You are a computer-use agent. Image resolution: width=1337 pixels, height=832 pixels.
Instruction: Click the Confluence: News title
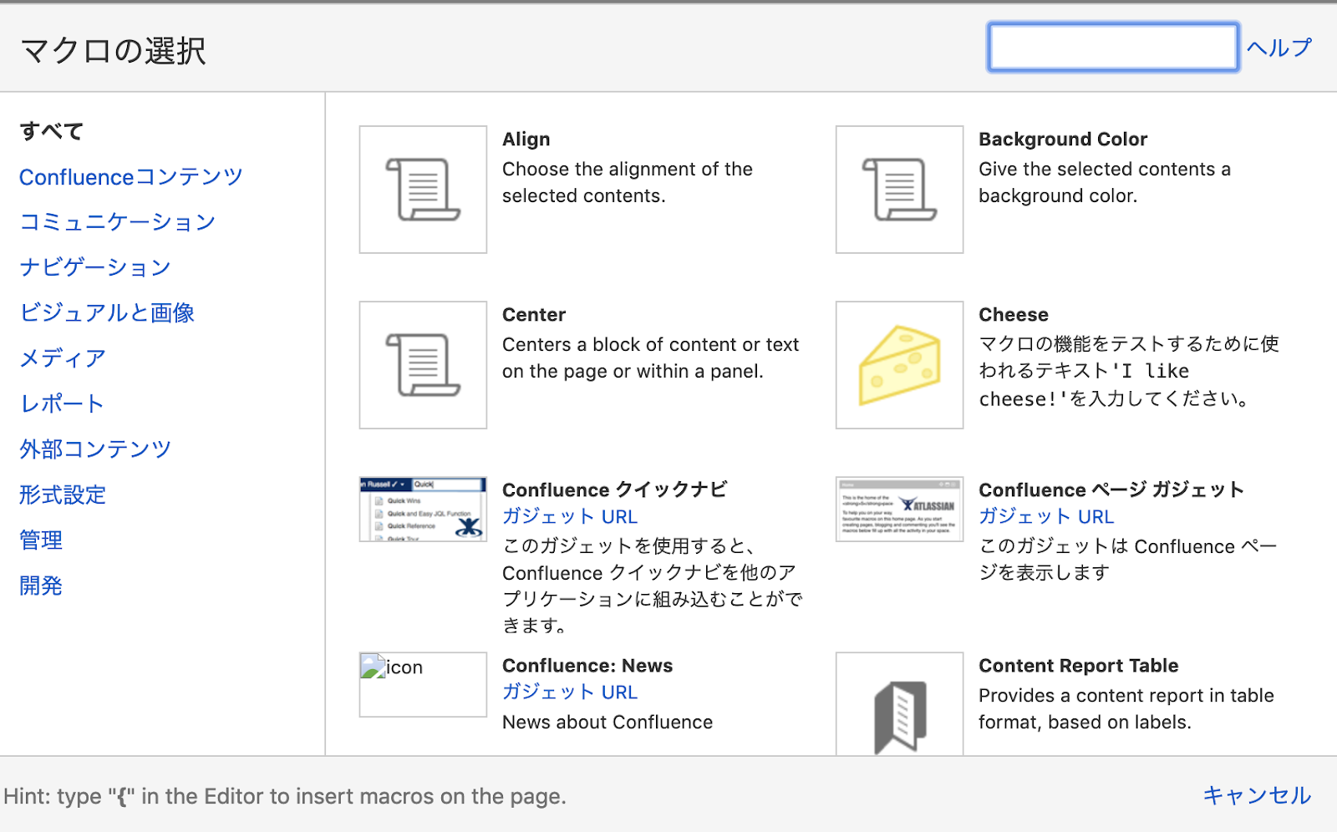click(x=587, y=666)
